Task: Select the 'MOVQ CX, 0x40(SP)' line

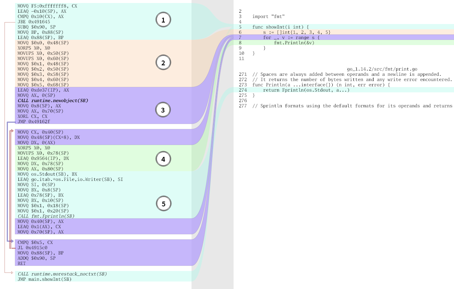Action: [x=41, y=132]
